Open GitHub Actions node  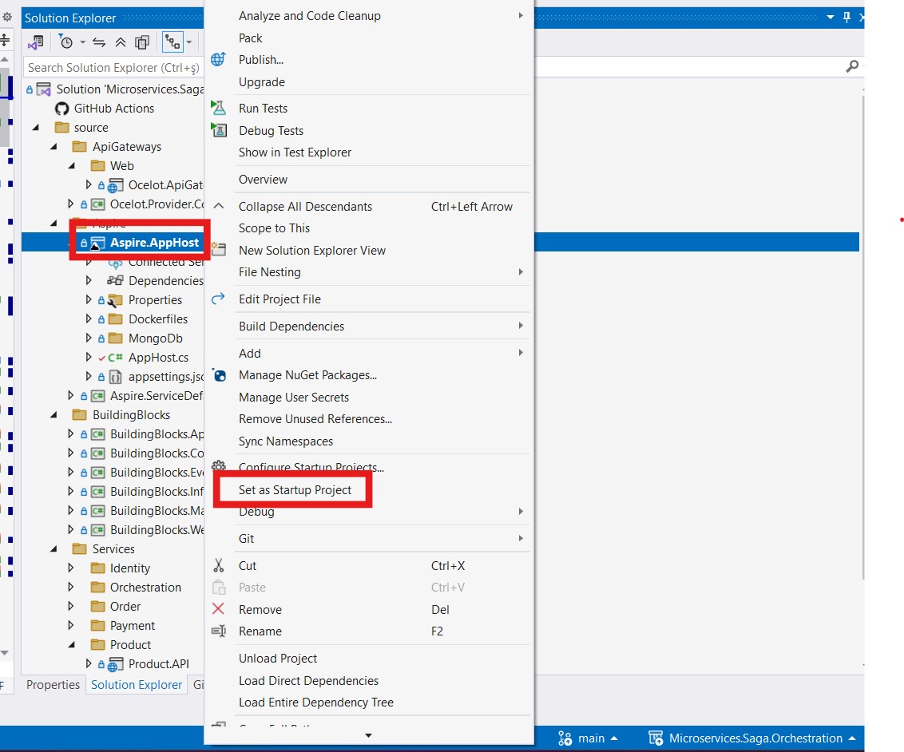tap(113, 109)
